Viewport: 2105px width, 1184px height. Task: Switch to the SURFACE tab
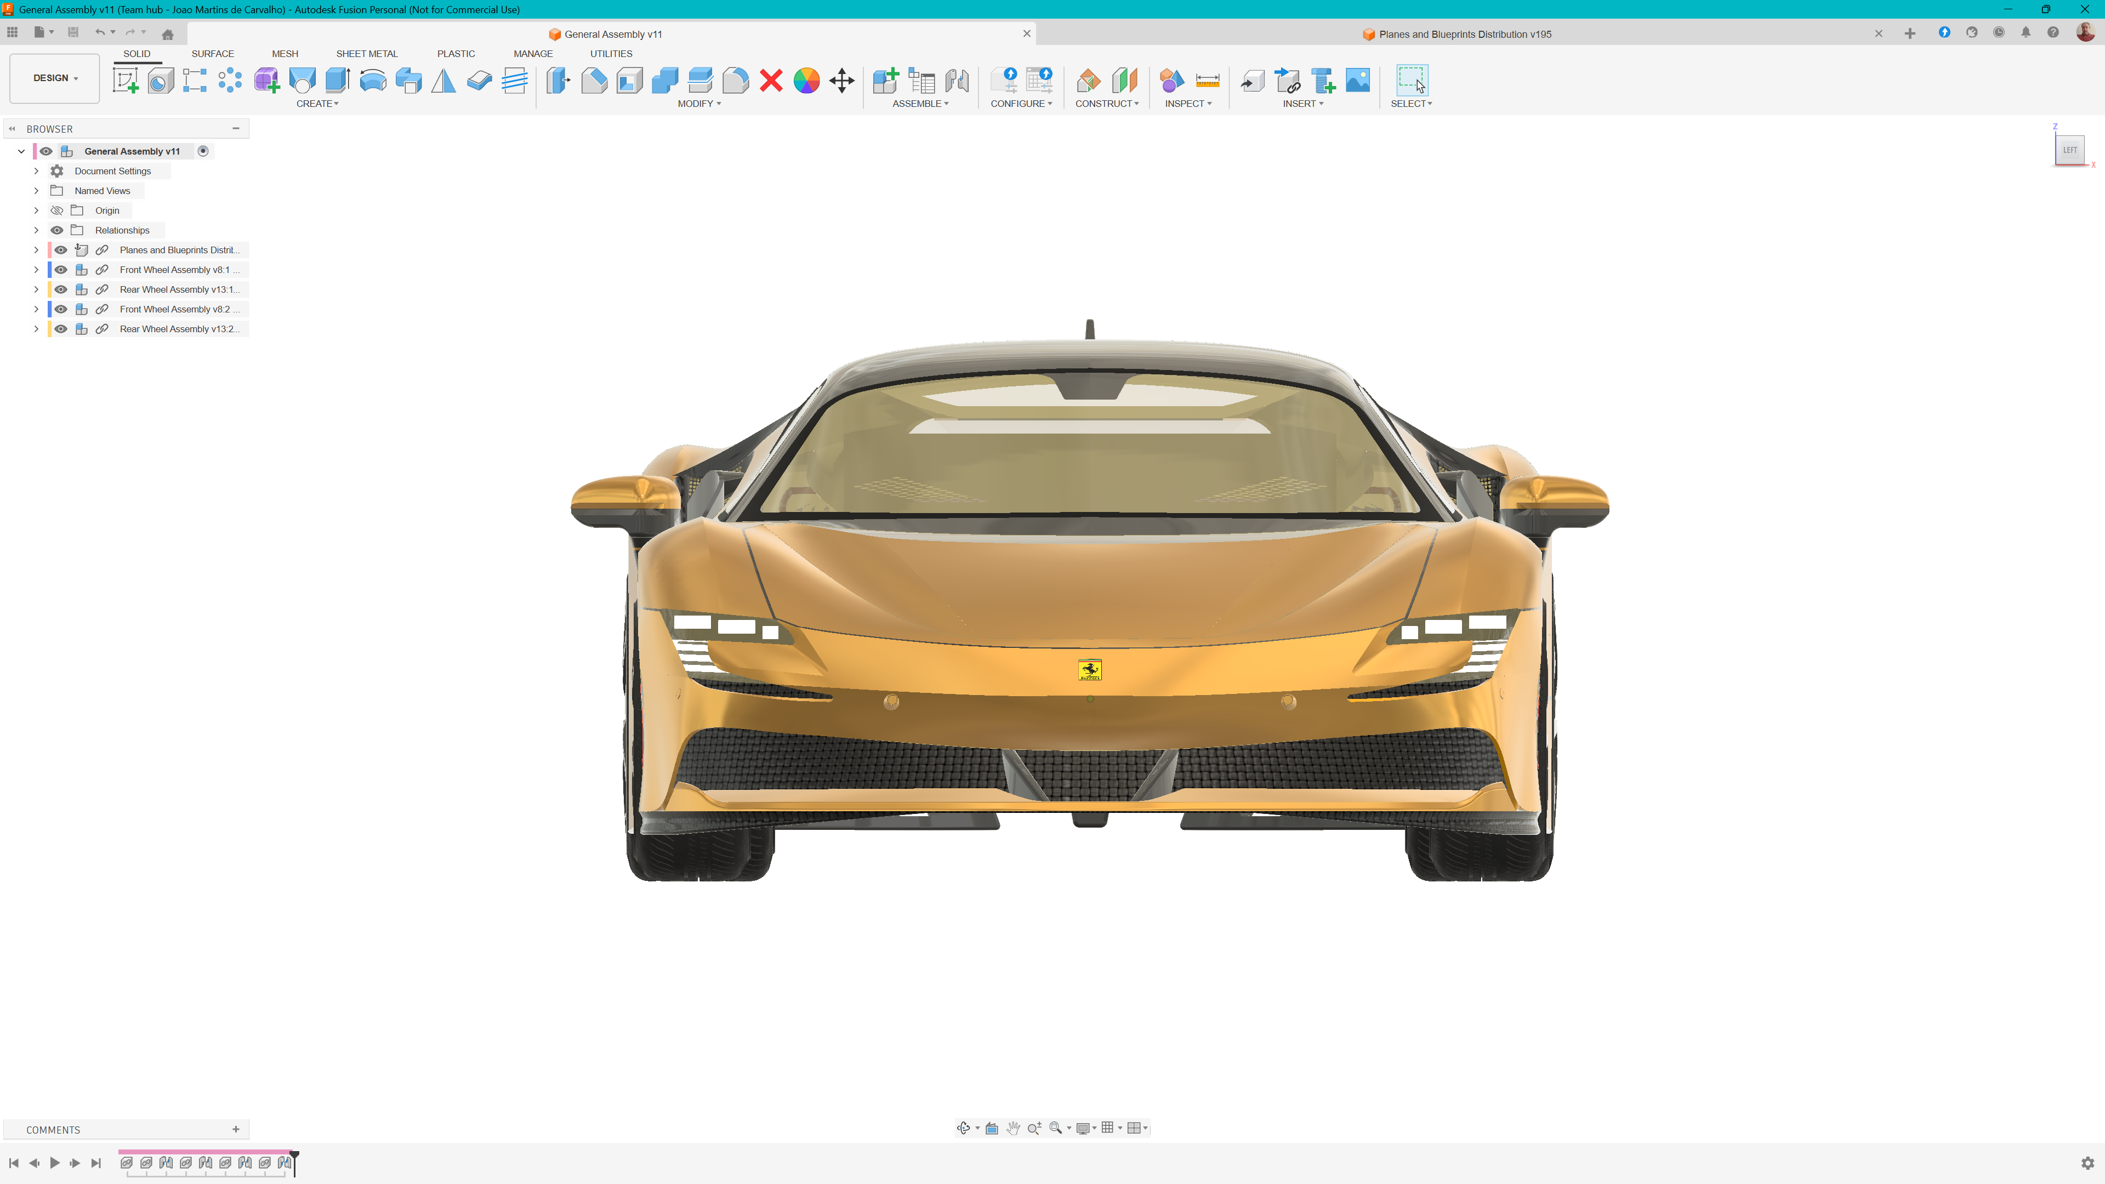pyautogui.click(x=213, y=54)
